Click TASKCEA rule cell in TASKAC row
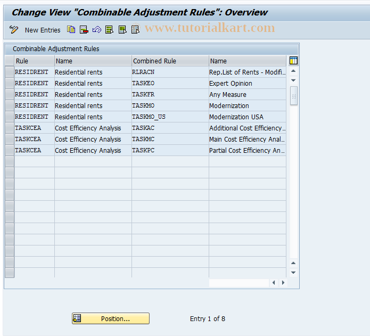This screenshot has width=370, height=336. click(x=35, y=128)
